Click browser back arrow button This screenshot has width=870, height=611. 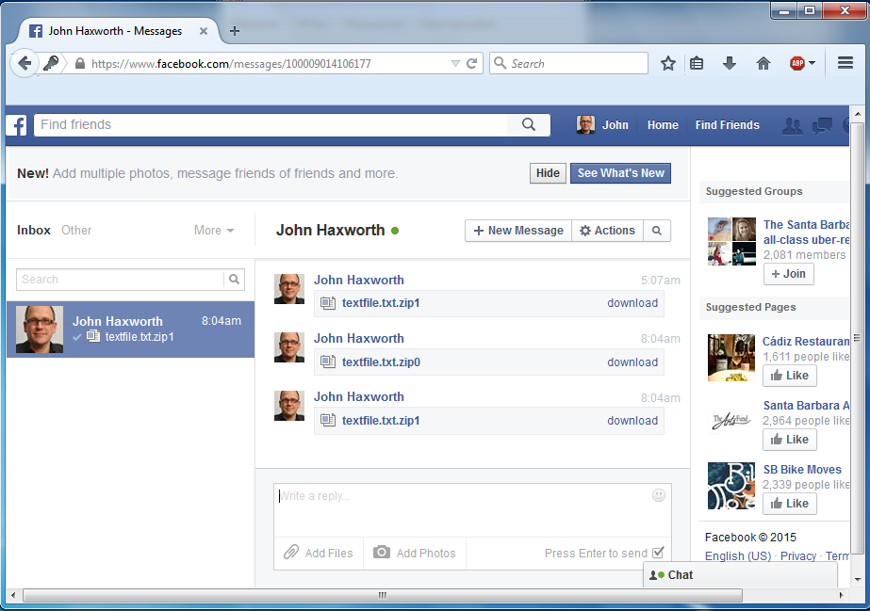25,63
